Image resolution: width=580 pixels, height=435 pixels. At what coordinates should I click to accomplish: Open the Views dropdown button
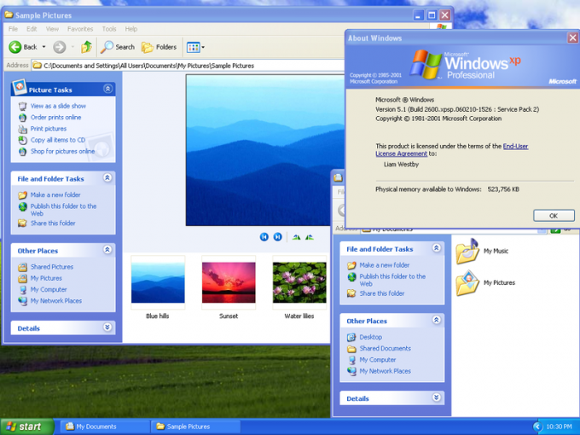(195, 47)
